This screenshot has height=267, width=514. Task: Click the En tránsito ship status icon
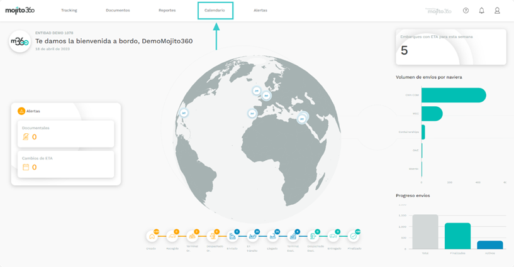pyautogui.click(x=253, y=236)
